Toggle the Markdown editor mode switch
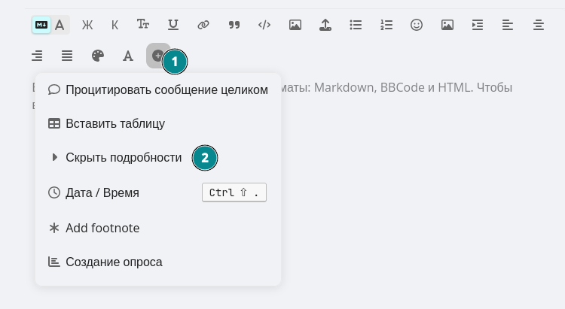 coord(41,25)
